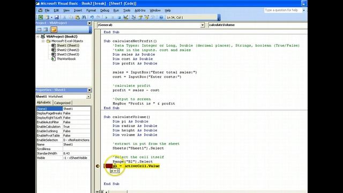Undo the last action with Undo icon
The image size is (343, 193).
coord(92,17)
